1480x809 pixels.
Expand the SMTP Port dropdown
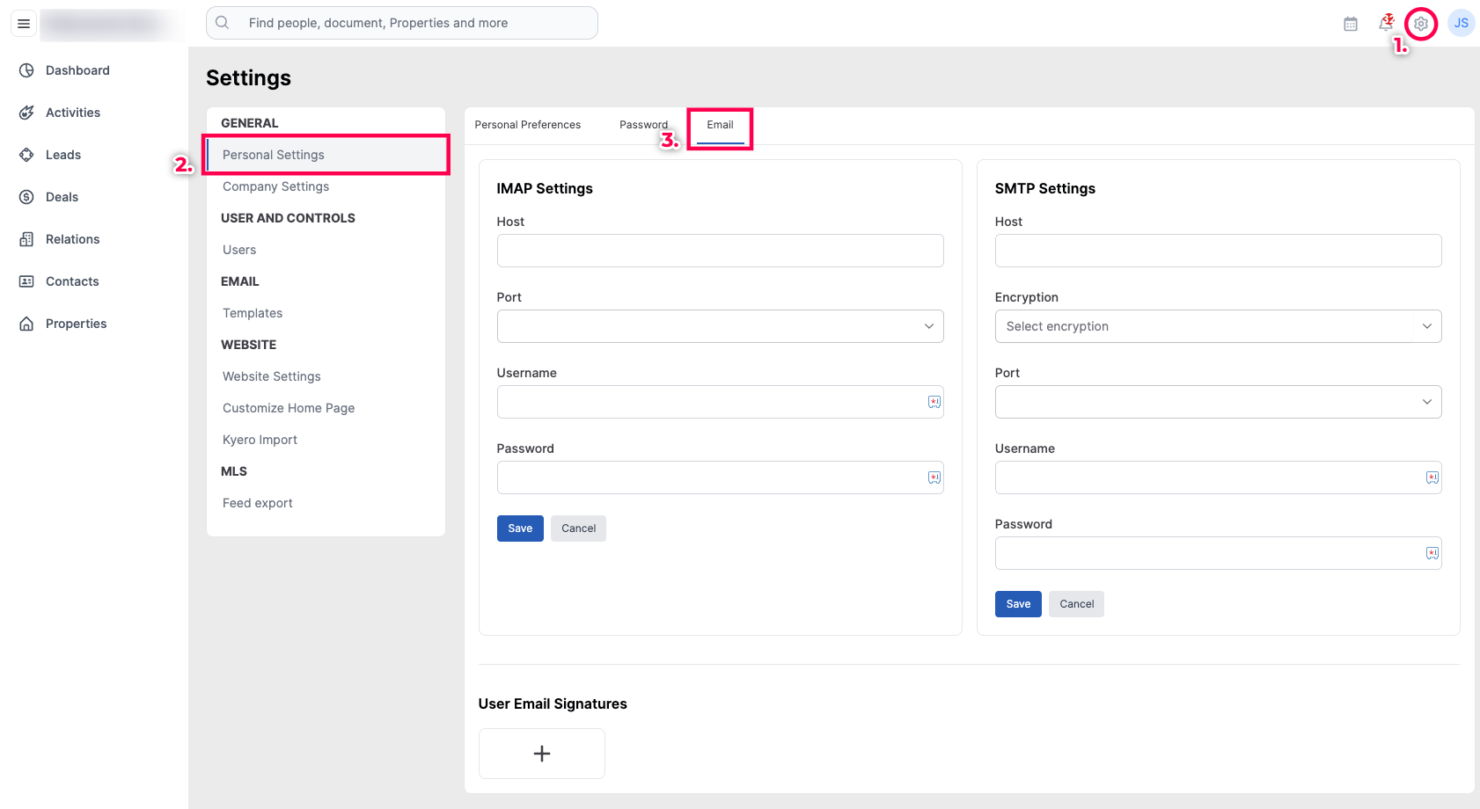(1217, 402)
